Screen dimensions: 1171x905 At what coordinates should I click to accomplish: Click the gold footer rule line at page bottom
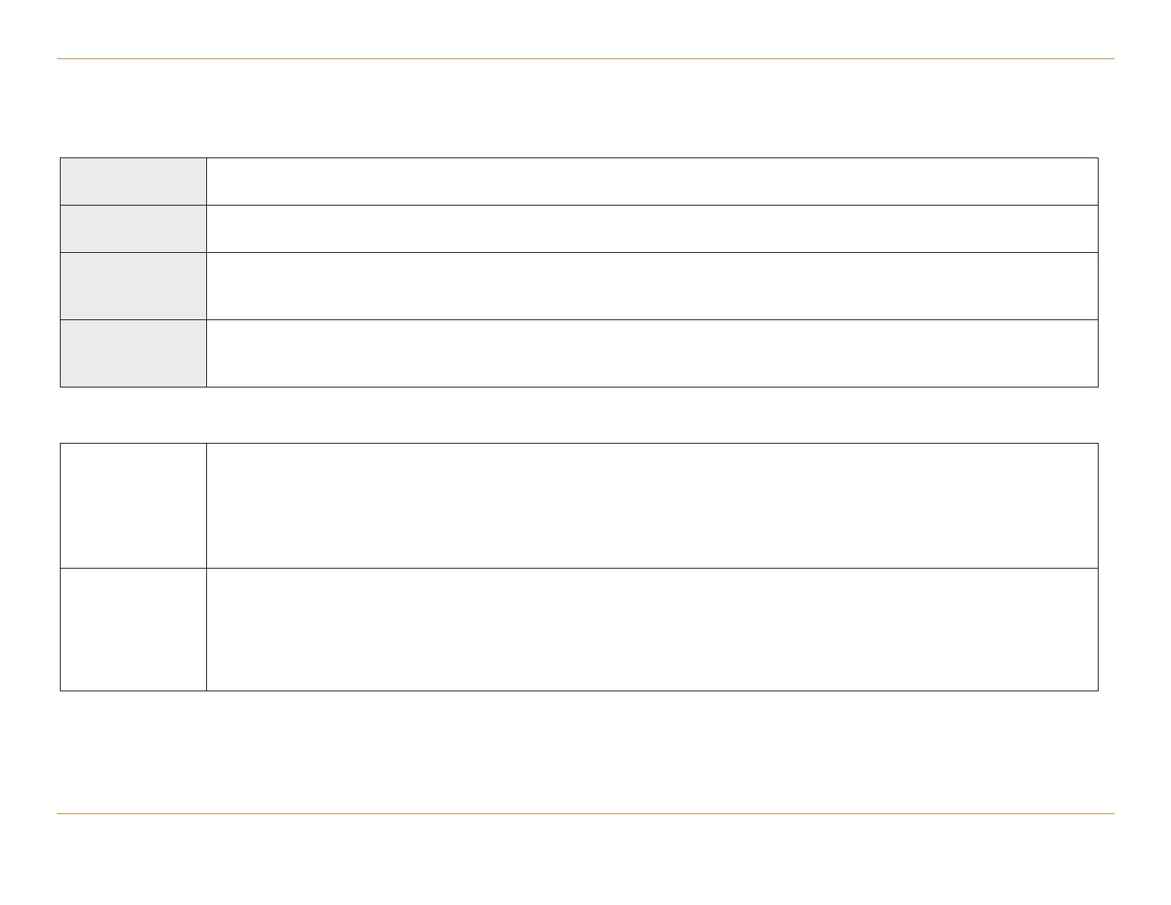[585, 814]
